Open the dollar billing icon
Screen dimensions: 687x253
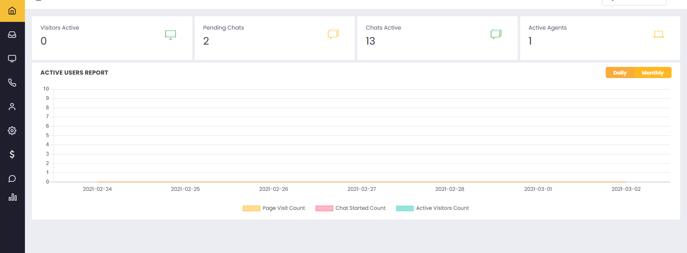tap(12, 154)
